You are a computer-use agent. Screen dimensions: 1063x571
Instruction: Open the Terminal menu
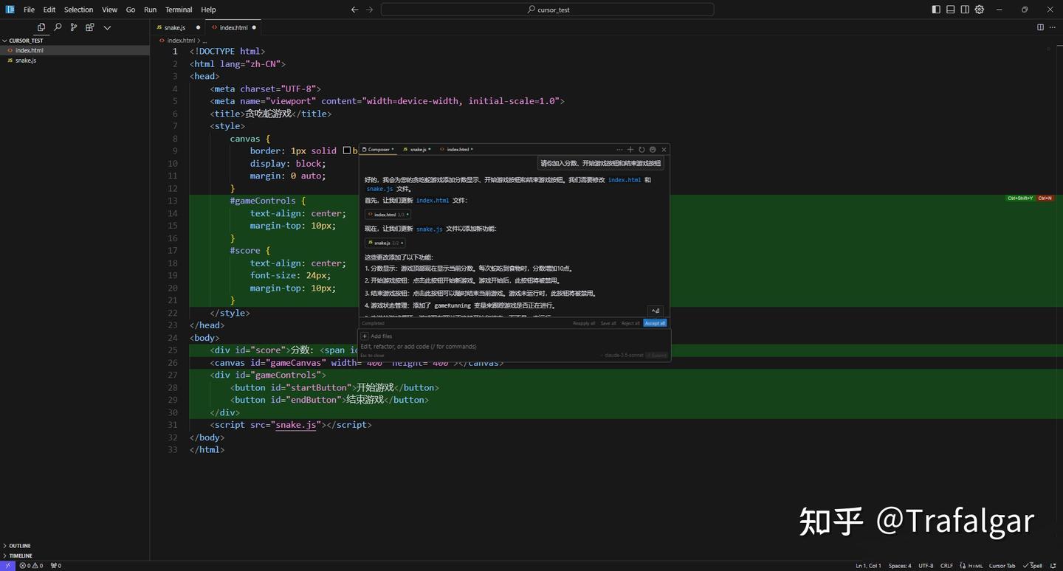(178, 10)
